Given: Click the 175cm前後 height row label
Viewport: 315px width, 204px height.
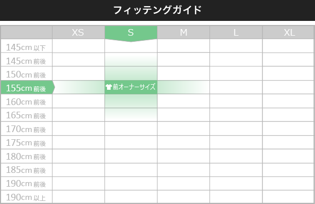Looking at the screenshot, I should pos(27,142).
